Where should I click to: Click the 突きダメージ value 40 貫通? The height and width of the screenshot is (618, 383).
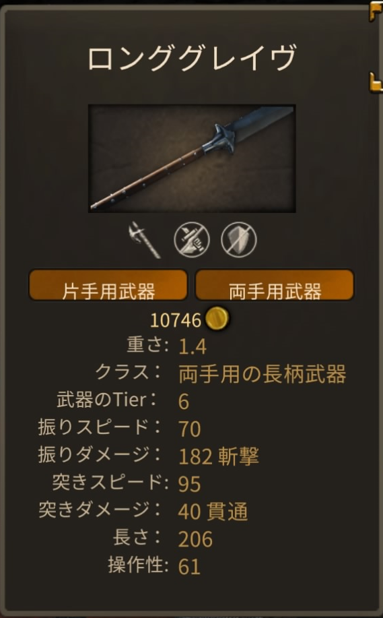click(213, 512)
